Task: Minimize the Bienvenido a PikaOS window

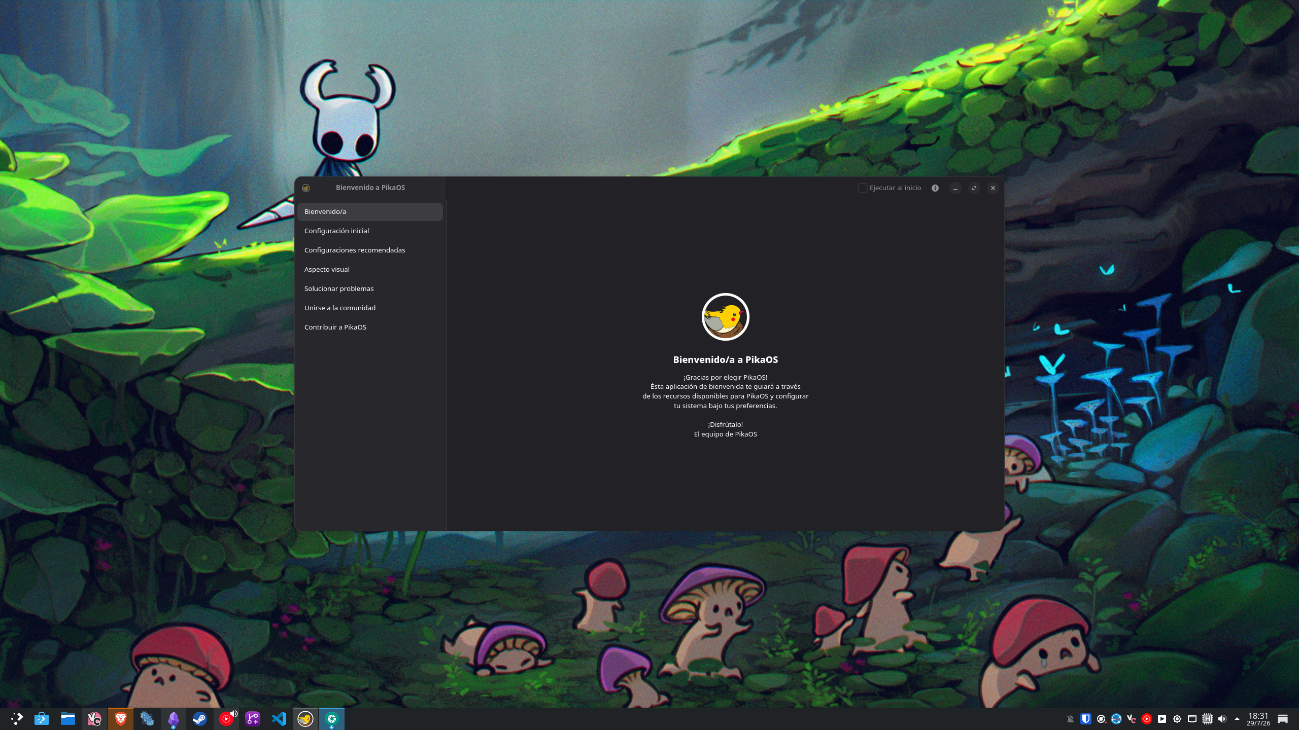Action: pyautogui.click(x=955, y=188)
